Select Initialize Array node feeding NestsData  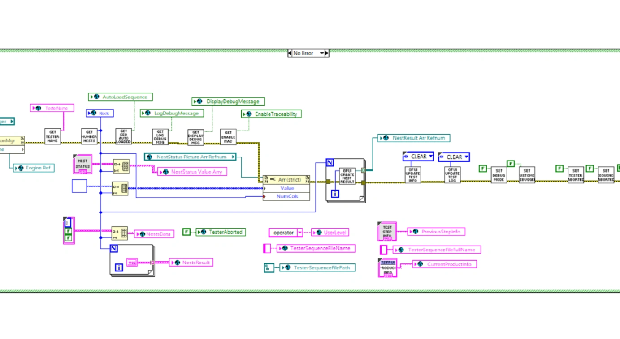(x=119, y=233)
